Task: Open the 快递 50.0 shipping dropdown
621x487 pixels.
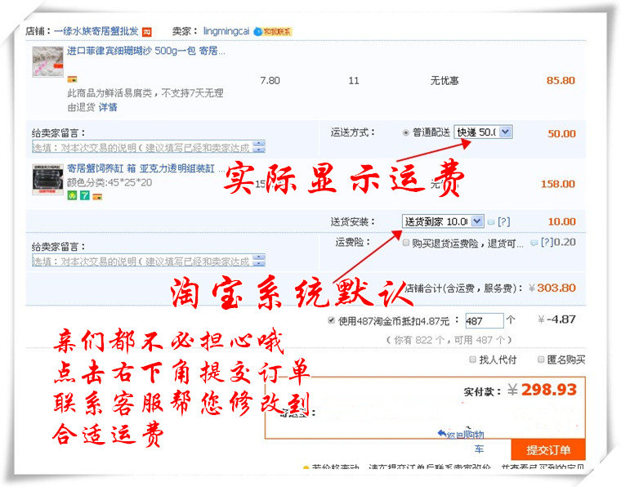Action: pos(483,132)
